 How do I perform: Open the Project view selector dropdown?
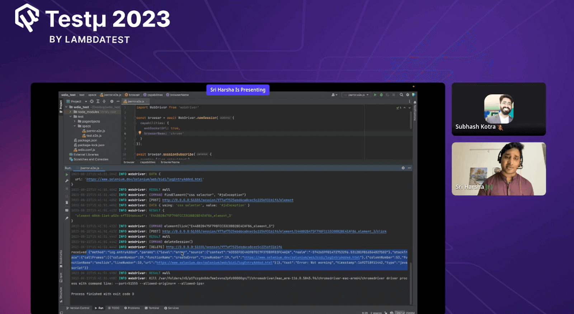[76, 101]
